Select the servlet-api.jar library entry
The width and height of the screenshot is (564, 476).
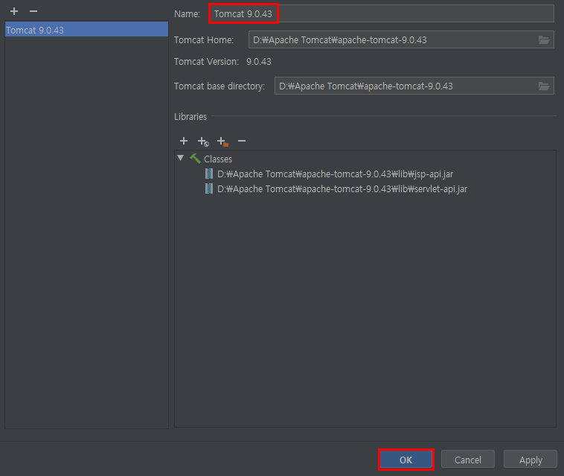tap(342, 188)
